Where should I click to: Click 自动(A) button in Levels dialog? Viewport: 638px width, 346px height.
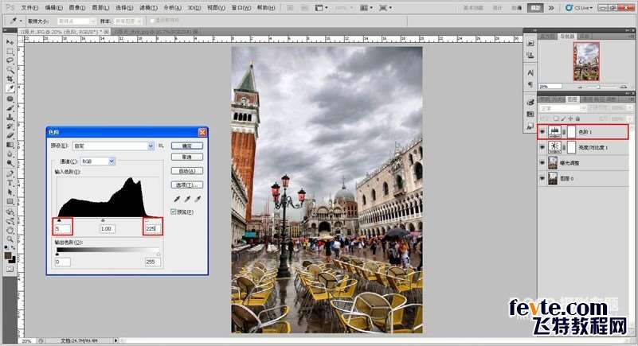click(x=186, y=171)
